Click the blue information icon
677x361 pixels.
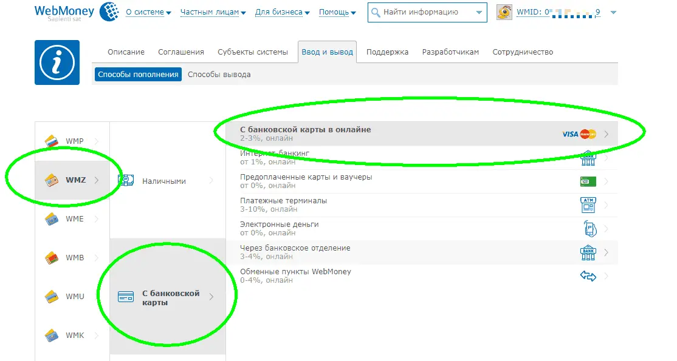pos(57,62)
